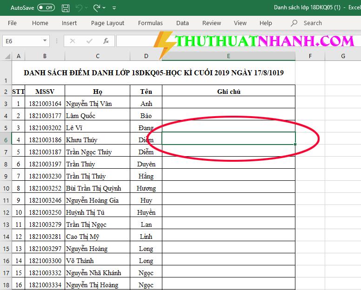This screenshot has width=361, height=290.
Task: Click the Select All corner triangle
Action: click(x=7, y=56)
